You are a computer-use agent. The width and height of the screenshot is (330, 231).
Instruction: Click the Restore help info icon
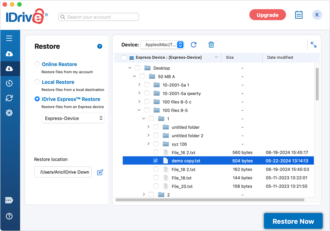[x=99, y=46]
